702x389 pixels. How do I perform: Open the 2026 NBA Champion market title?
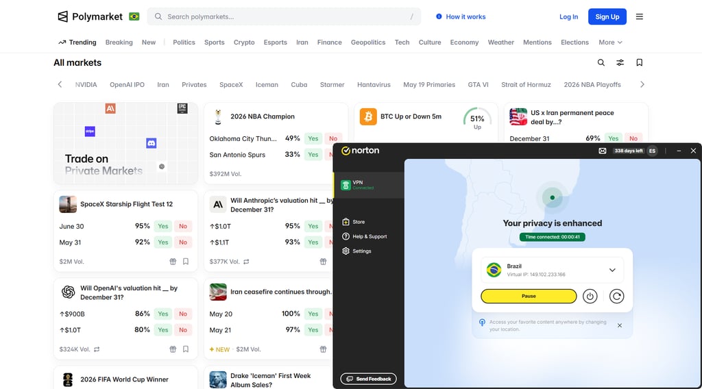[x=263, y=116]
